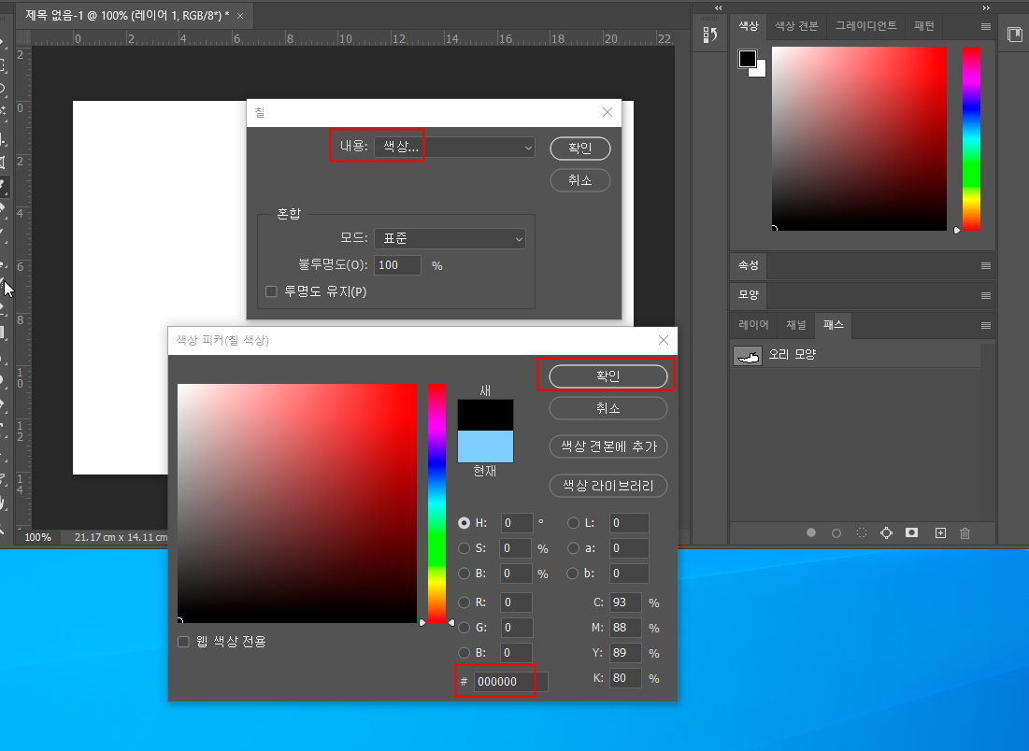Collapse the right panel group with double arrows

[x=985, y=7]
